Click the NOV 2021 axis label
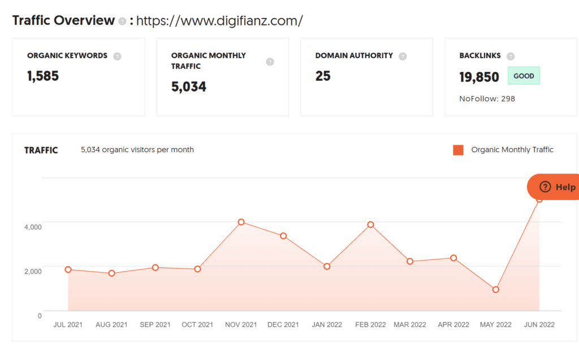 click(241, 325)
